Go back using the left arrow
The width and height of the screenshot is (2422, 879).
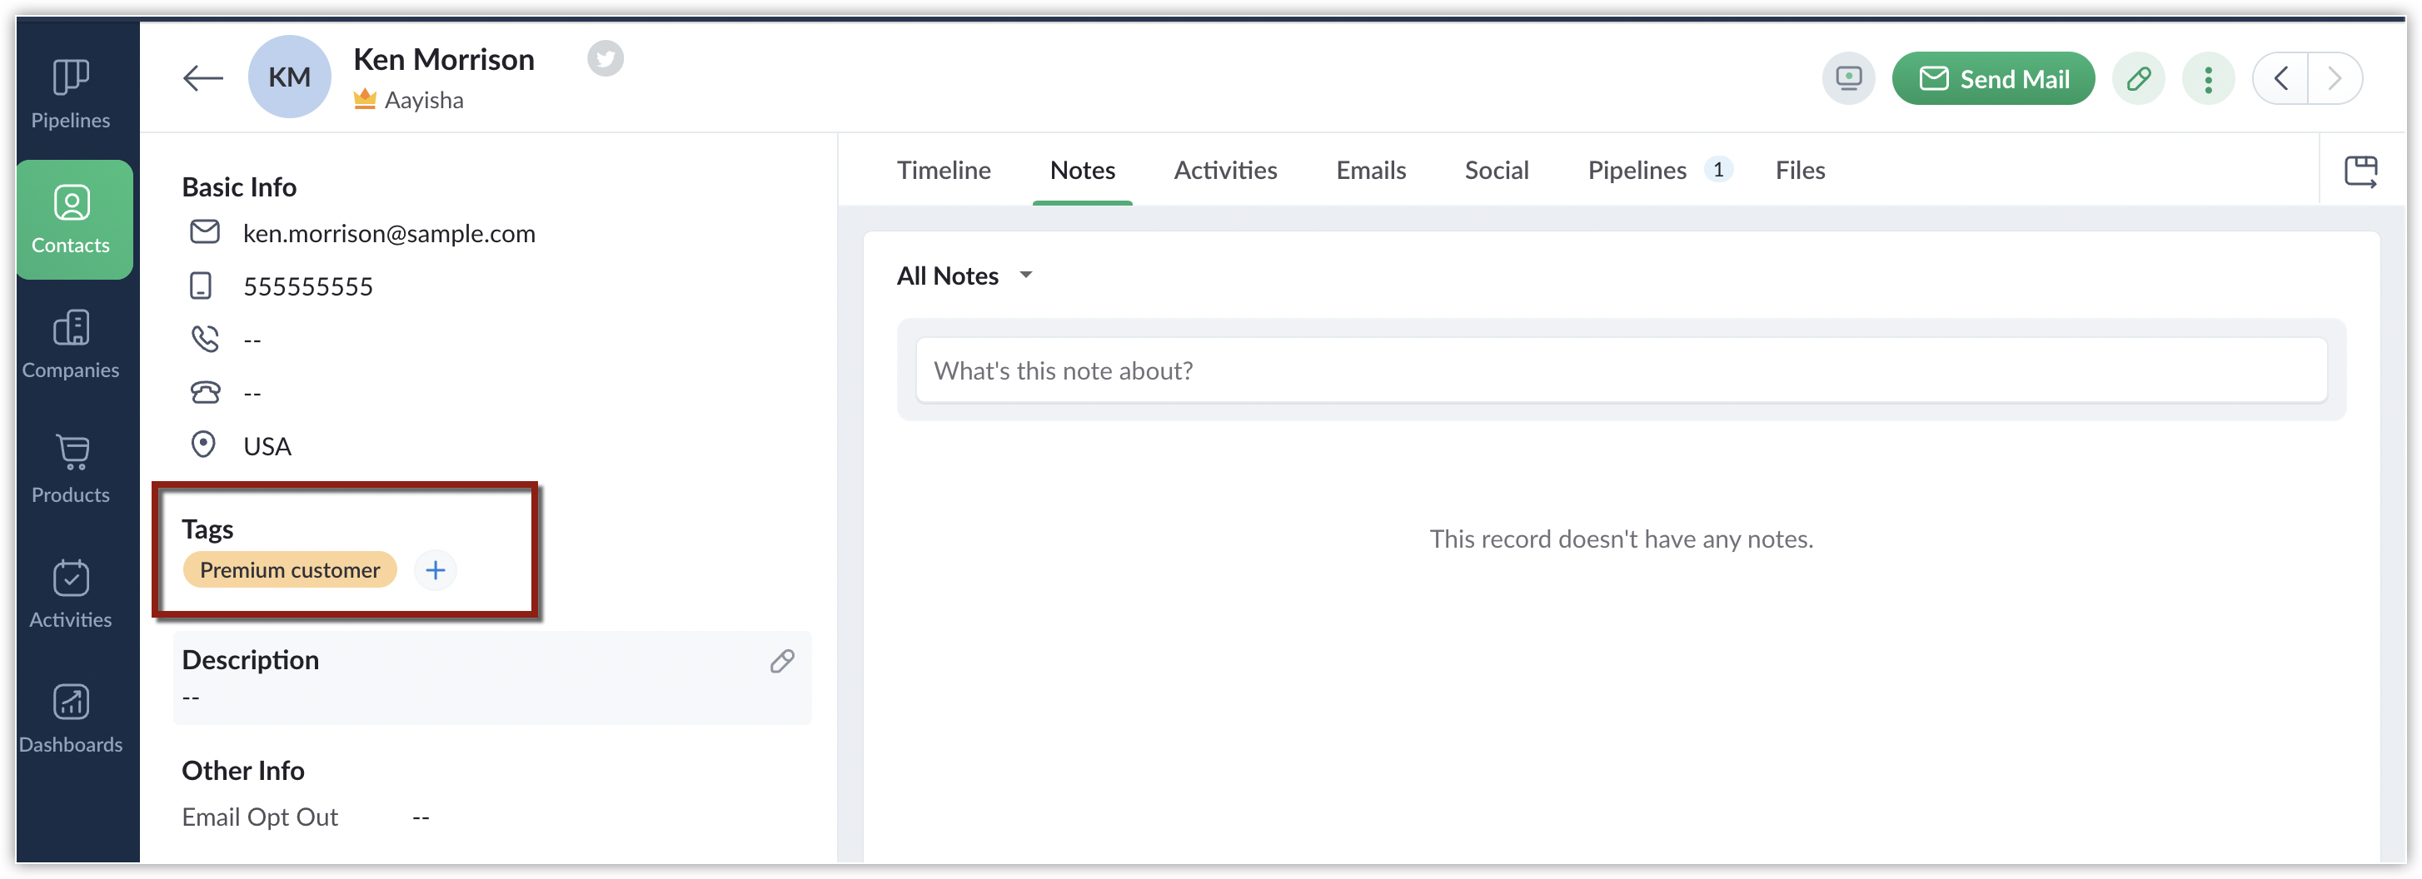pyautogui.click(x=202, y=78)
